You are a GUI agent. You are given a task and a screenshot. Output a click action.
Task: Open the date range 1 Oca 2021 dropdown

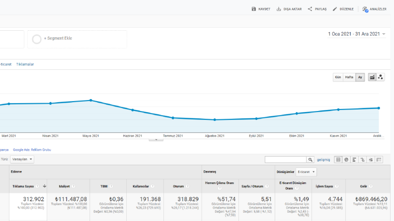click(356, 34)
